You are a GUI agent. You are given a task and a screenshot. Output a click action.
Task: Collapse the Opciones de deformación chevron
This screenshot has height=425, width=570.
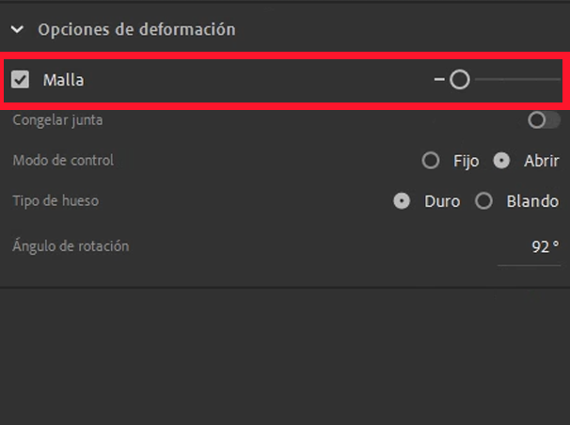click(x=18, y=30)
